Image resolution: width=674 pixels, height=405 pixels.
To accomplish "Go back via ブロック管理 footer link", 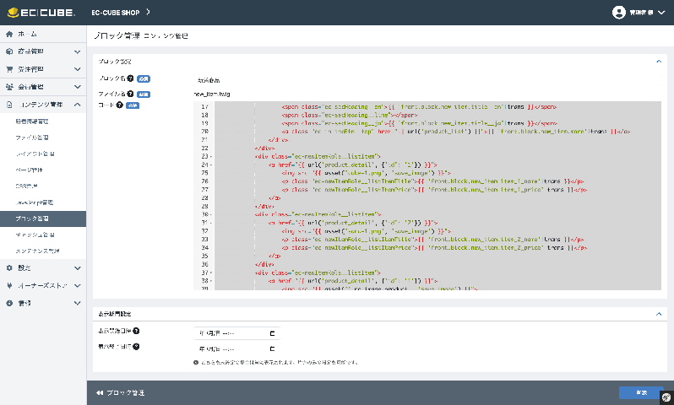I will [120, 393].
